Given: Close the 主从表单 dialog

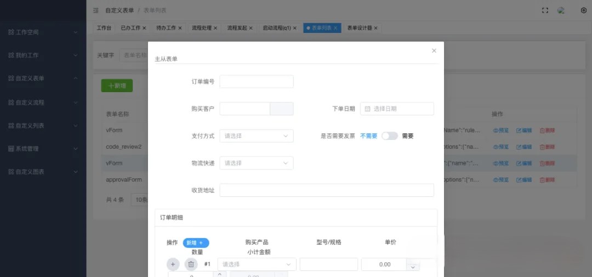Looking at the screenshot, I should click(434, 50).
